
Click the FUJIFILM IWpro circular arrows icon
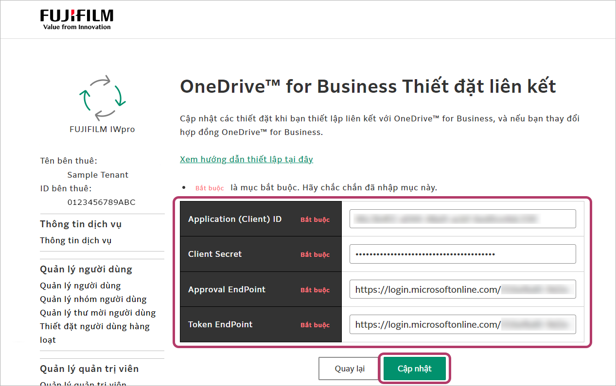(x=102, y=98)
